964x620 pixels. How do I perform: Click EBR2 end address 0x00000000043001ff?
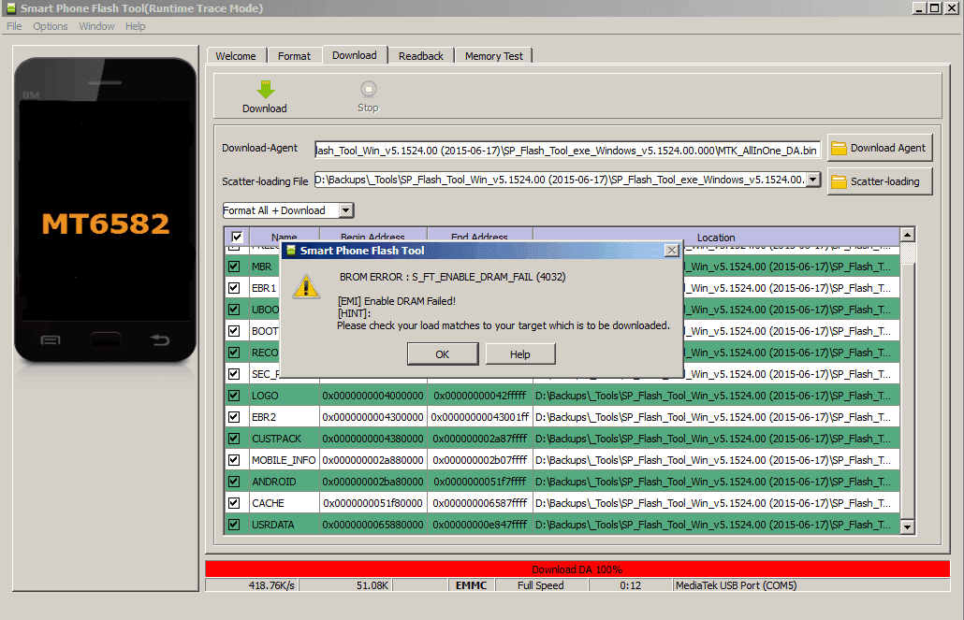(480, 417)
